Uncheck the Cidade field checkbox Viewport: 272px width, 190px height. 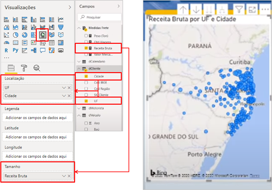coord(86,76)
